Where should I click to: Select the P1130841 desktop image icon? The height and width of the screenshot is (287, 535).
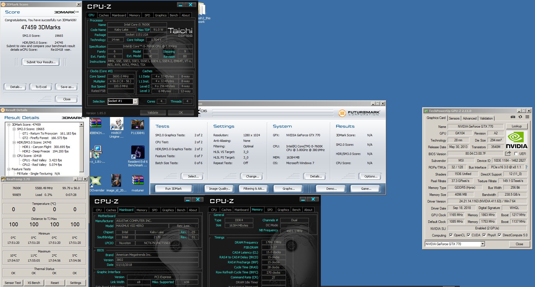138,124
